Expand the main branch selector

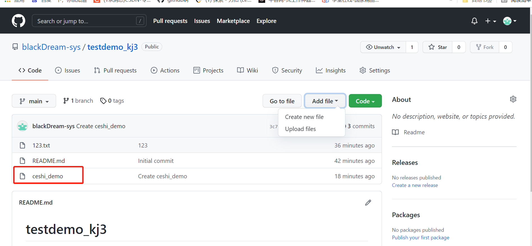pos(34,101)
